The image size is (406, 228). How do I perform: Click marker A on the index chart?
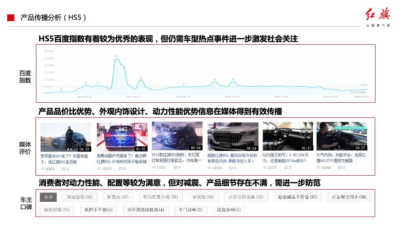point(61,90)
